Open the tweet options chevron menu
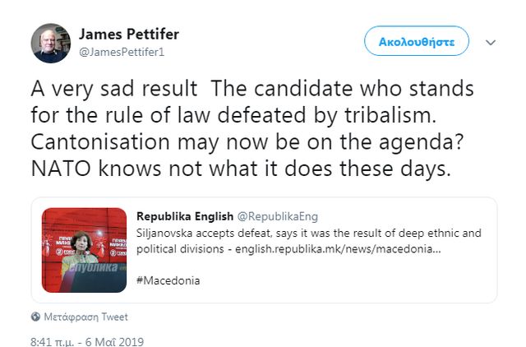The height and width of the screenshot is (347, 526). (491, 41)
